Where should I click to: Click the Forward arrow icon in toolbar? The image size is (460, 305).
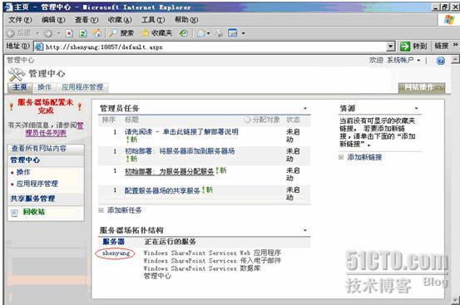tap(47, 33)
